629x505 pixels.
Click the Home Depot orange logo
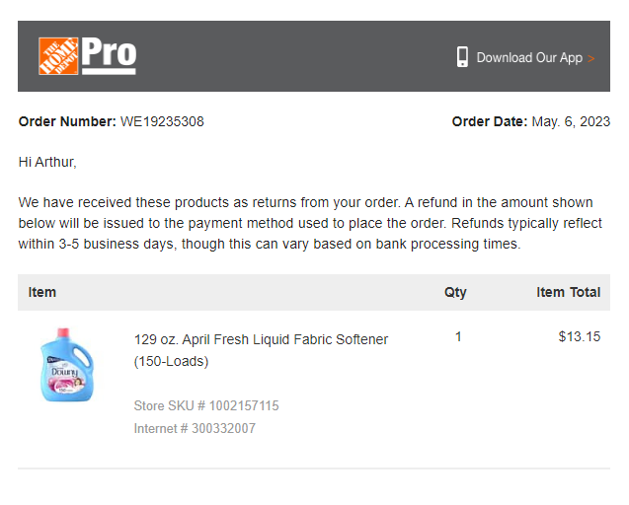pos(58,56)
